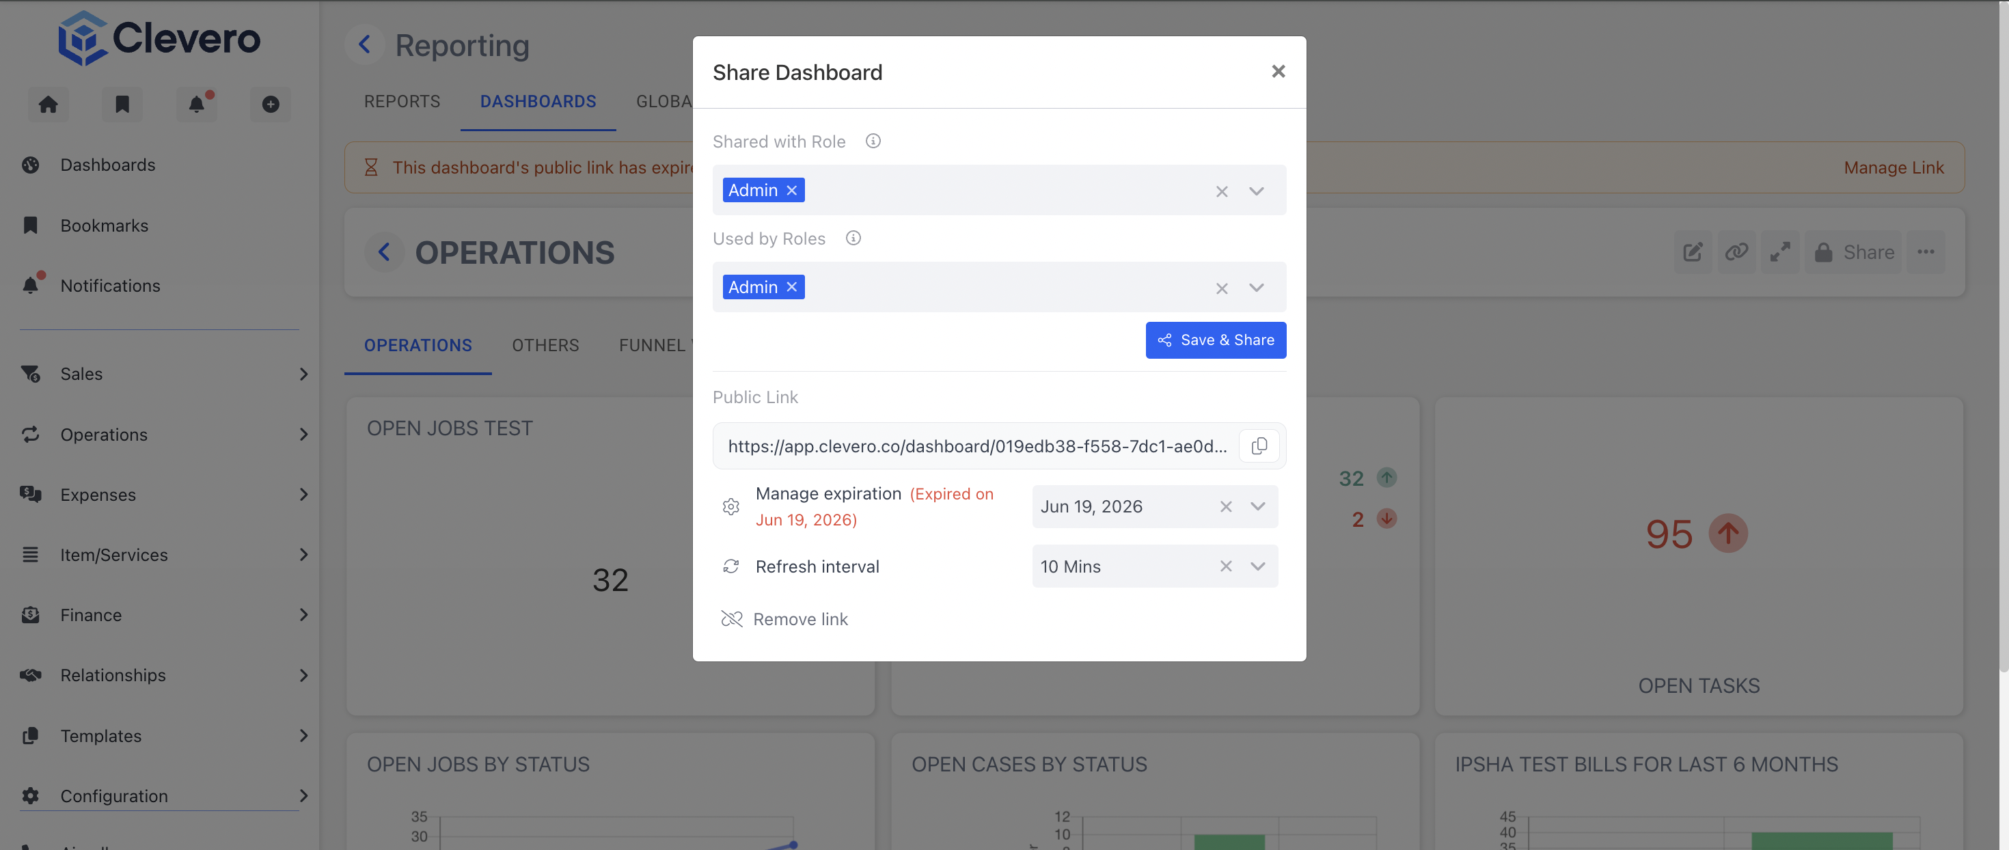The image size is (2009, 850).
Task: Open Notifications in the sidebar
Action: click(110, 286)
